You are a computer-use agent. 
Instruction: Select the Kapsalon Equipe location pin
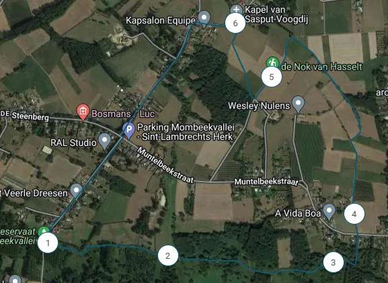coord(204,19)
